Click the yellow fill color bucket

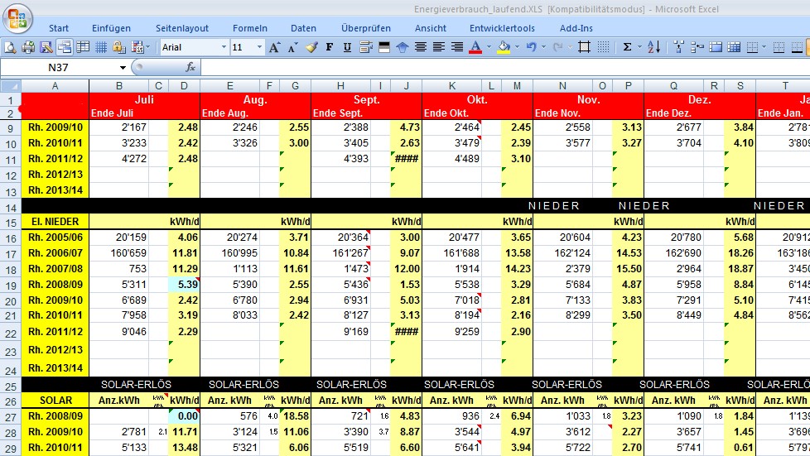coord(503,47)
